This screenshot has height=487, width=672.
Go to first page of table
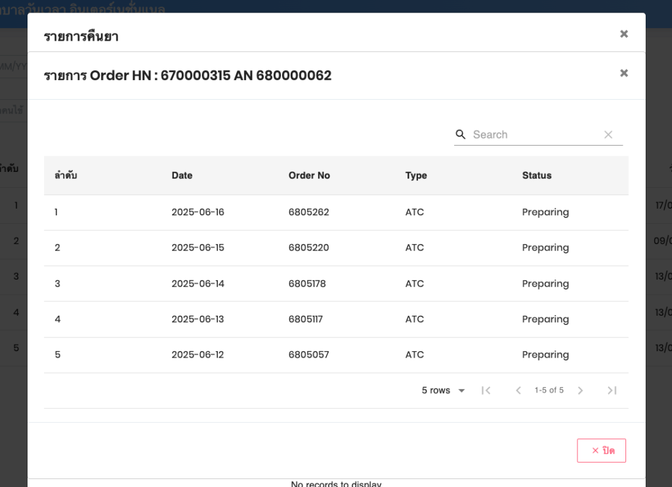click(x=486, y=391)
